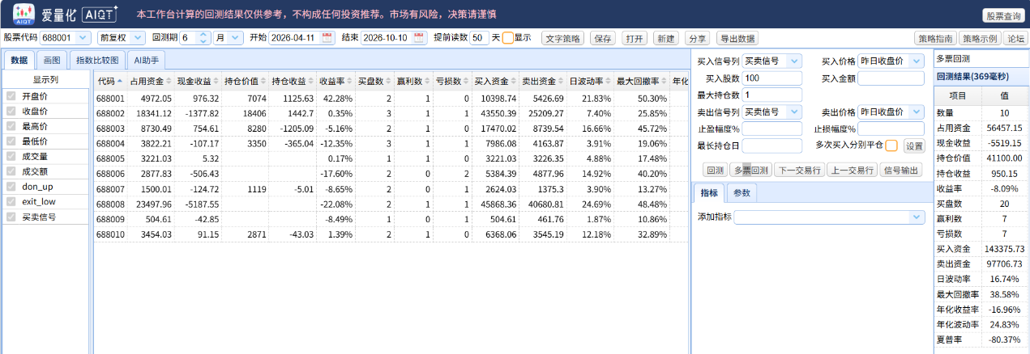Focus the 买入股数 input field
Screen dimensions: 1030x354
coord(771,78)
